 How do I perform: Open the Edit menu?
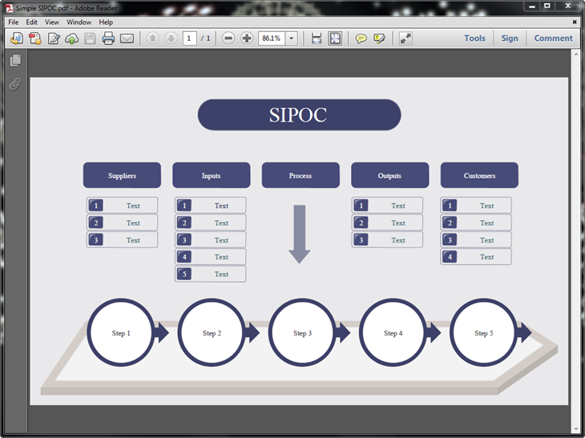click(31, 22)
